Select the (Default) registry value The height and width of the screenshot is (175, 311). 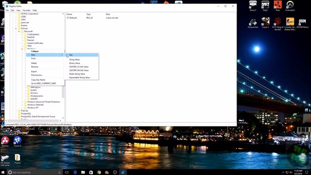[72, 18]
